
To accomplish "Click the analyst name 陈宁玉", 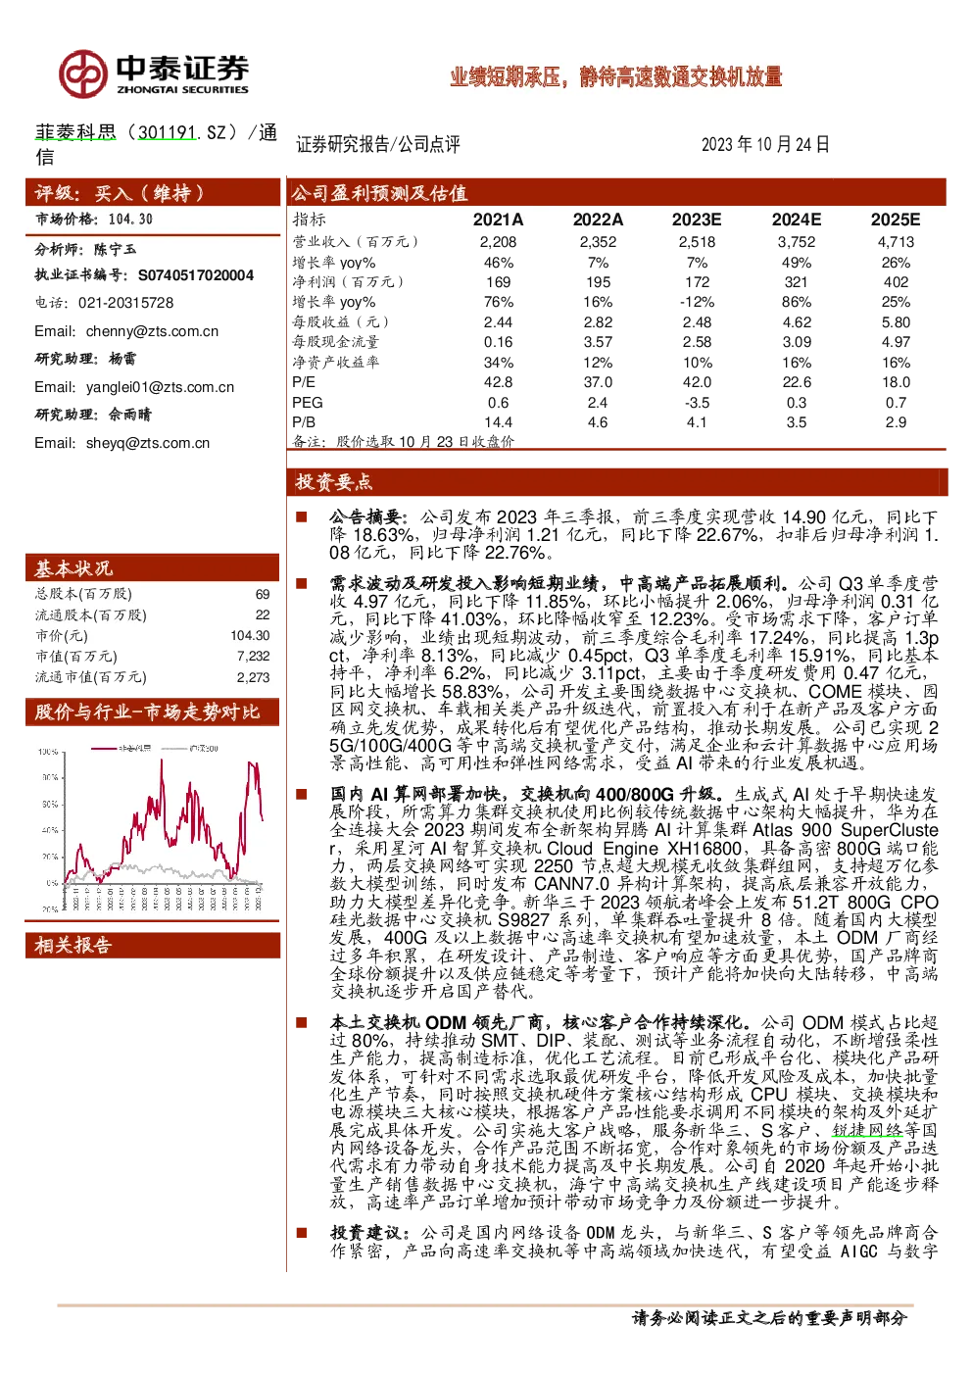I will pos(116,250).
